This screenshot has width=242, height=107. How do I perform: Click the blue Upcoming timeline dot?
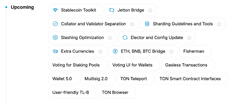(6, 7)
